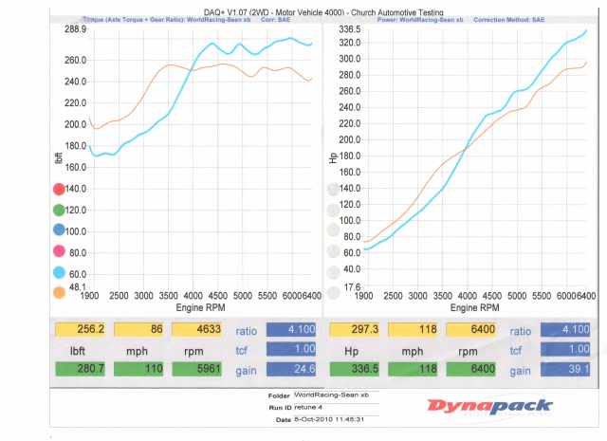This screenshot has width=607, height=441.
Task: Select the 280.7 lbft green value box
Action: tap(80, 369)
